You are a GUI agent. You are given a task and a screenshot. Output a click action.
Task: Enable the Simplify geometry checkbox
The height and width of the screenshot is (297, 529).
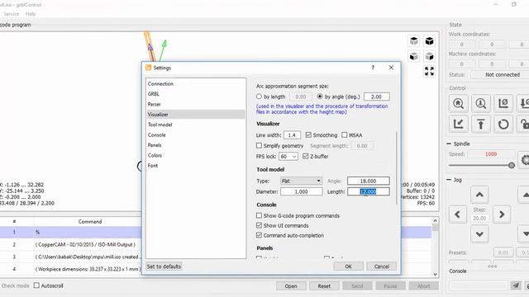click(259, 145)
